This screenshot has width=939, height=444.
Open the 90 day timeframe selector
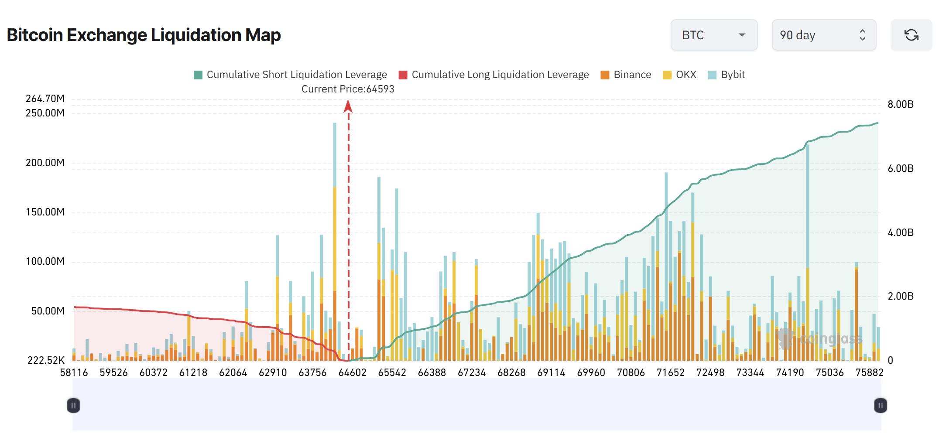(824, 35)
